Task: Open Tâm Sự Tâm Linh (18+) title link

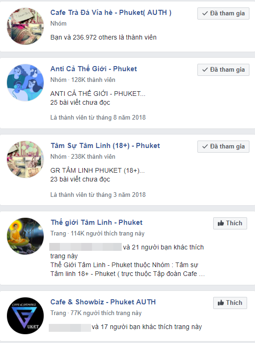Action: [x=105, y=146]
